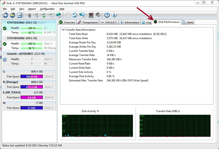Click the 2.0 GB free space bar
The image size is (219, 149).
32,97
